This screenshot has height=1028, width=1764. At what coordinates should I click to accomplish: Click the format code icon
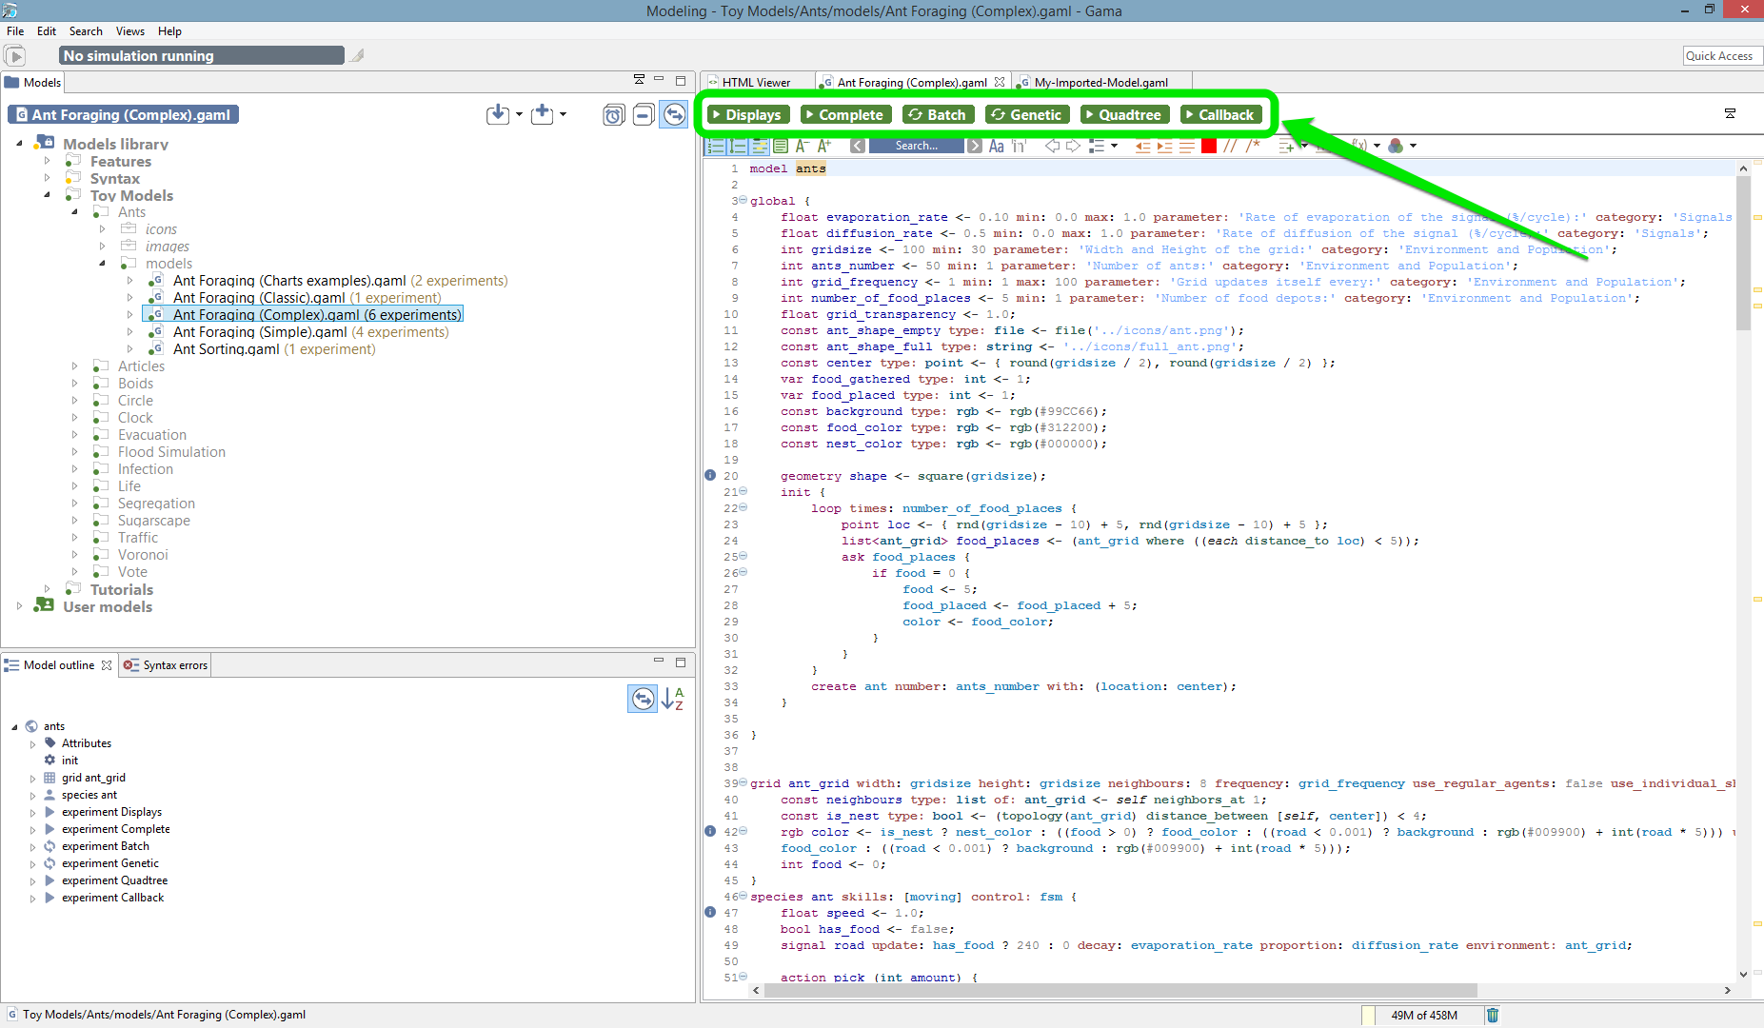pos(1186,146)
